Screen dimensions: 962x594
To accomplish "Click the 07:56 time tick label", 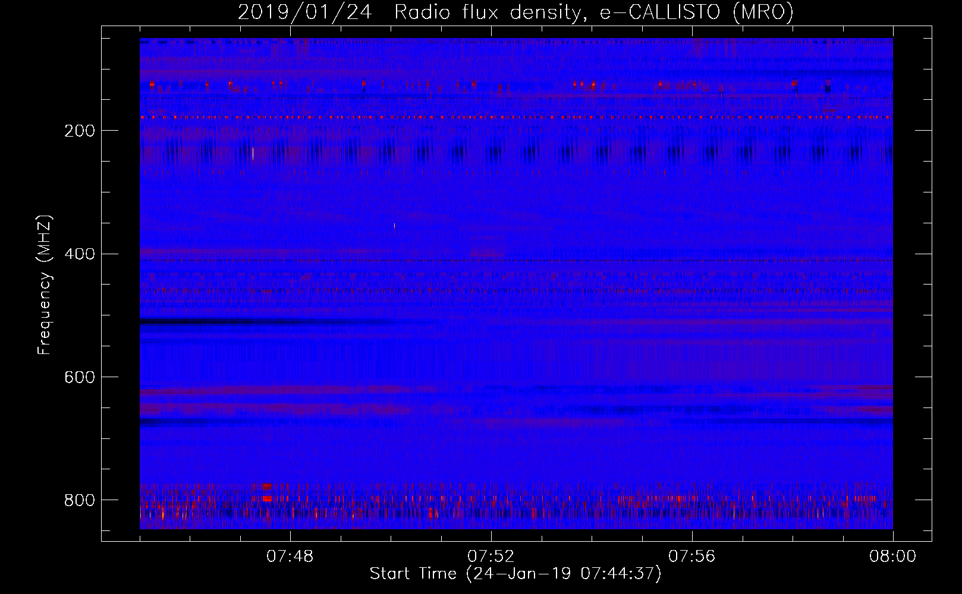I will [692, 557].
